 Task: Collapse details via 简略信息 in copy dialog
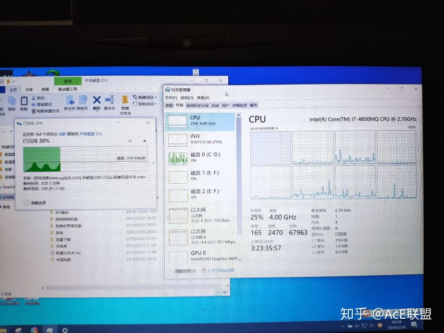pyautogui.click(x=35, y=203)
